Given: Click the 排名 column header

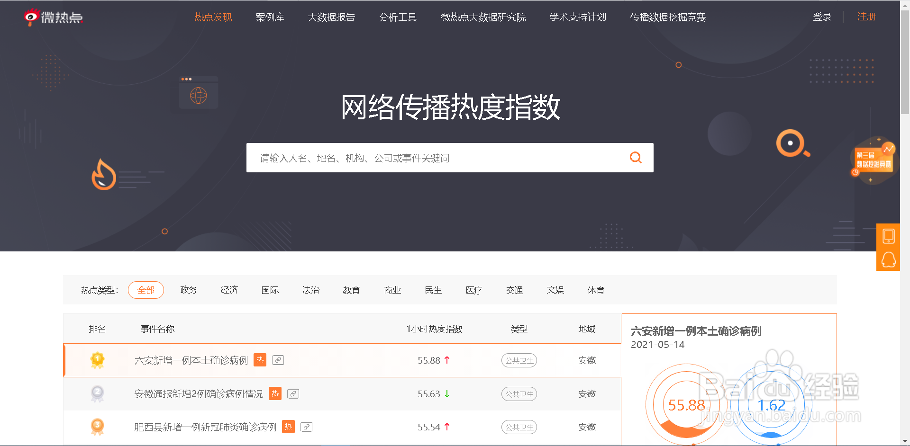Looking at the screenshot, I should (x=97, y=329).
